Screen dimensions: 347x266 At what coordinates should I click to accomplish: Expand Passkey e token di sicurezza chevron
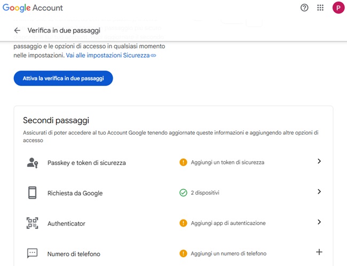tap(319, 161)
